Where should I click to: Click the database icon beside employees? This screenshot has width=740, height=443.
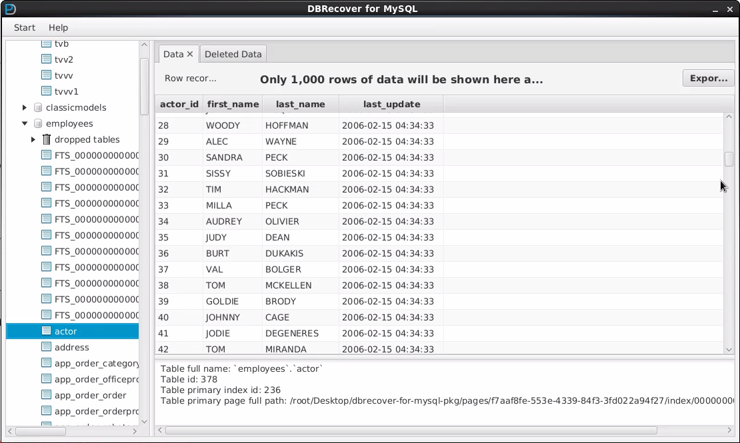pyautogui.click(x=37, y=123)
